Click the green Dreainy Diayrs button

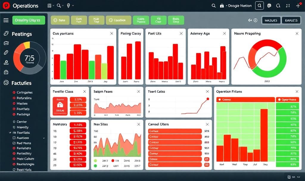tap(29, 20)
